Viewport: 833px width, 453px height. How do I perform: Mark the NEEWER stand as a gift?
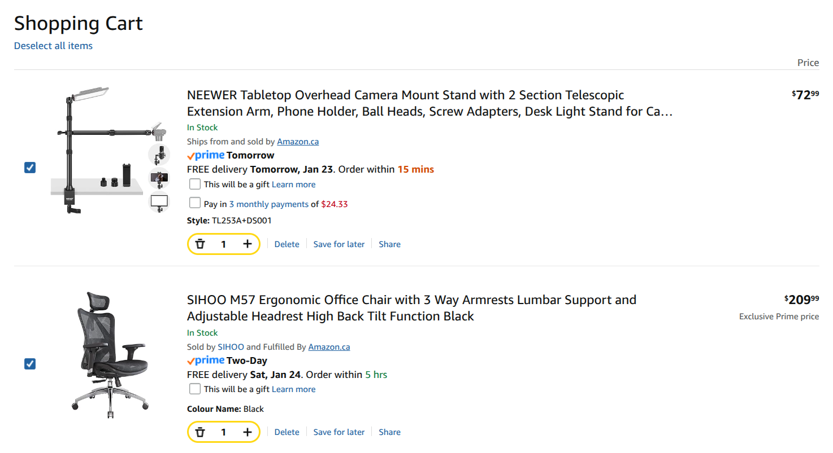tap(195, 184)
